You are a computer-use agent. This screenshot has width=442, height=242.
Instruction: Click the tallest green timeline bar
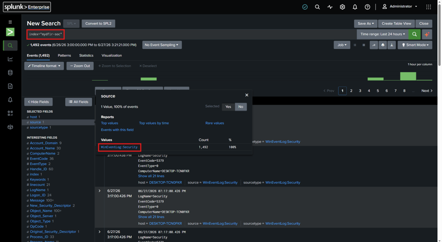[x=408, y=76]
